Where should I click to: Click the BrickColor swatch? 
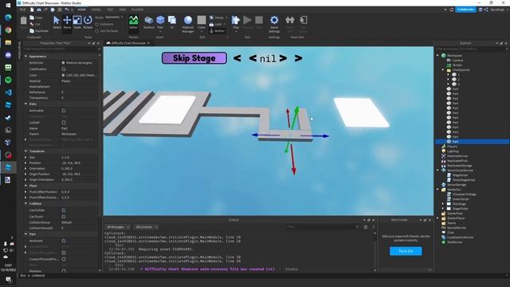tap(63, 63)
